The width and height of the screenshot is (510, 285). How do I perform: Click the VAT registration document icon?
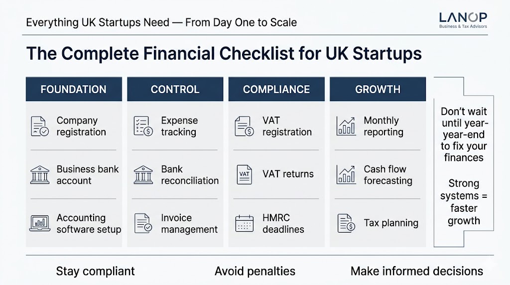coord(244,127)
